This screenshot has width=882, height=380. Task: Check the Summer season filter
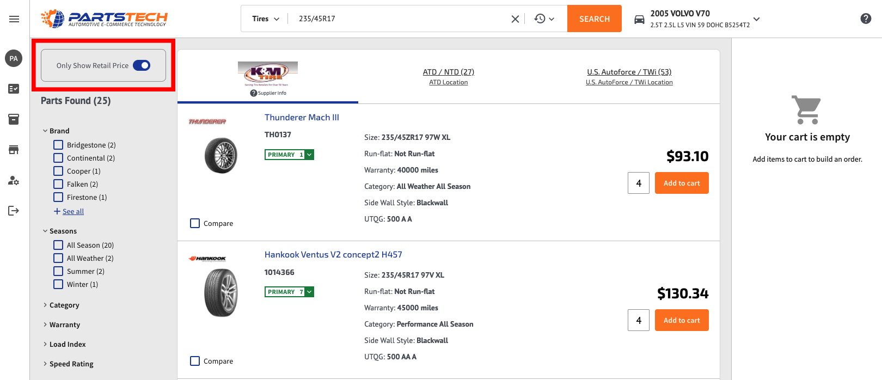pos(58,271)
